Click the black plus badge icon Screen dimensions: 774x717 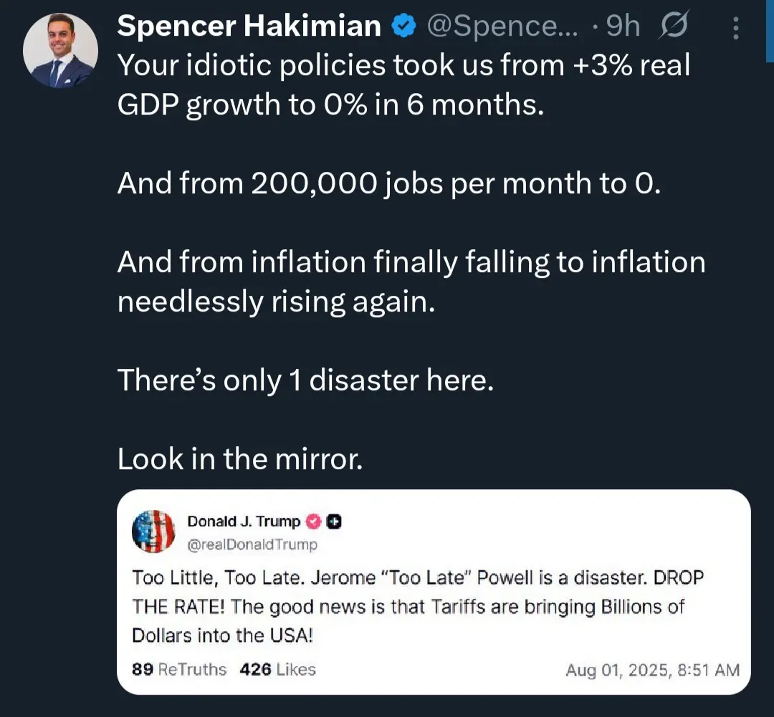[x=334, y=521]
